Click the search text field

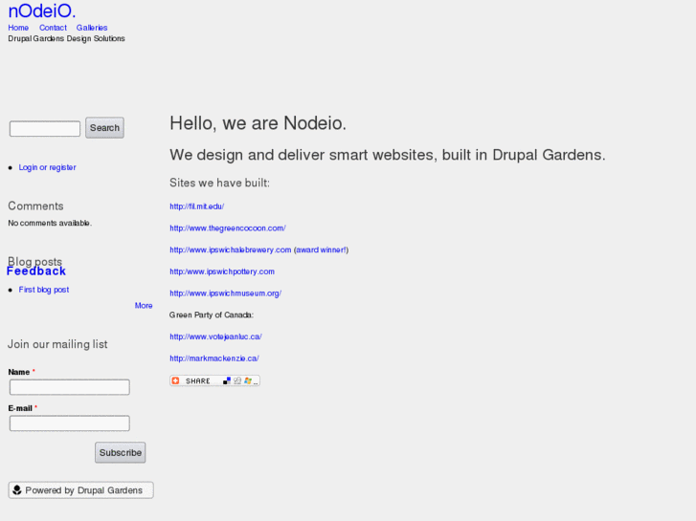(45, 128)
